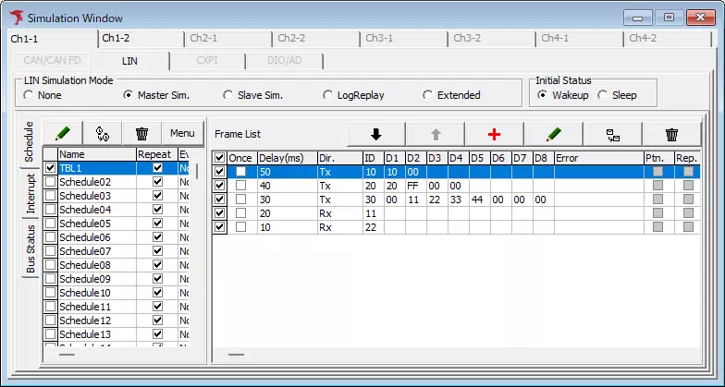Open the vertical Schedule side tab
This screenshot has height=387, width=725.
point(30,142)
